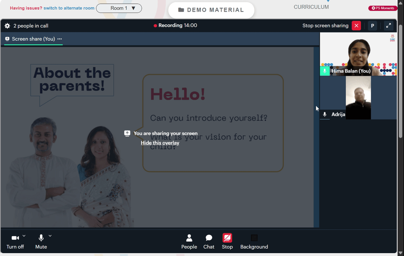Open the Chat panel
Viewport: 404px width, 256px height.
pyautogui.click(x=209, y=241)
